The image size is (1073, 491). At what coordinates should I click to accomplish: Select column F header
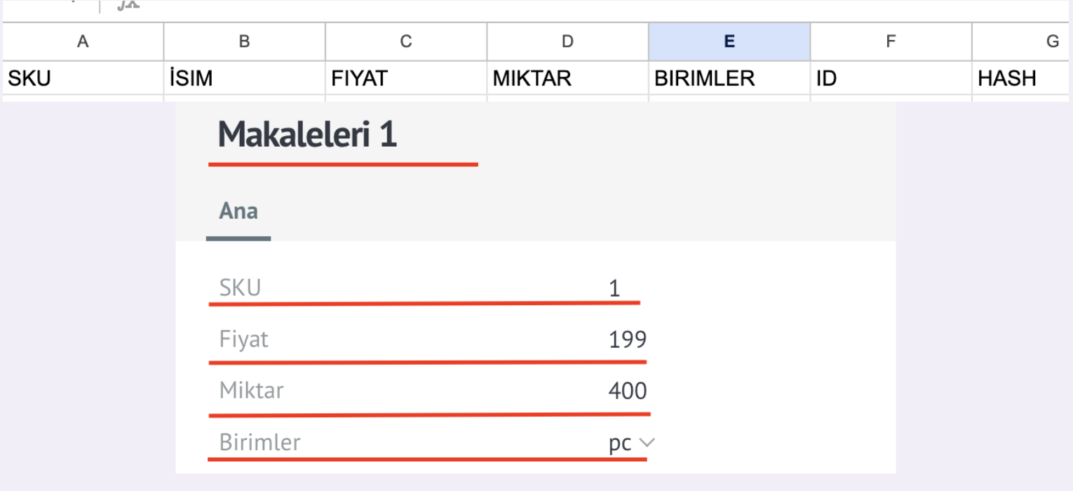click(891, 41)
